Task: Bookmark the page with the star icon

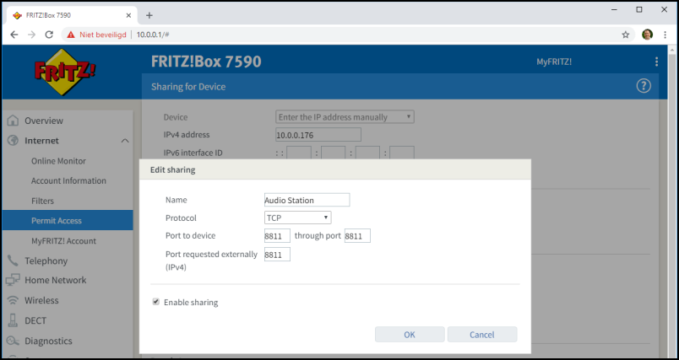Action: pos(625,35)
